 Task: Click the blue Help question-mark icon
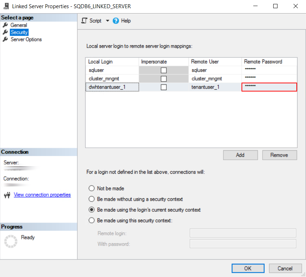tap(116, 21)
